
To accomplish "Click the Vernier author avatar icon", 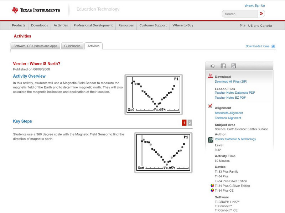I will click(x=210, y=139).
